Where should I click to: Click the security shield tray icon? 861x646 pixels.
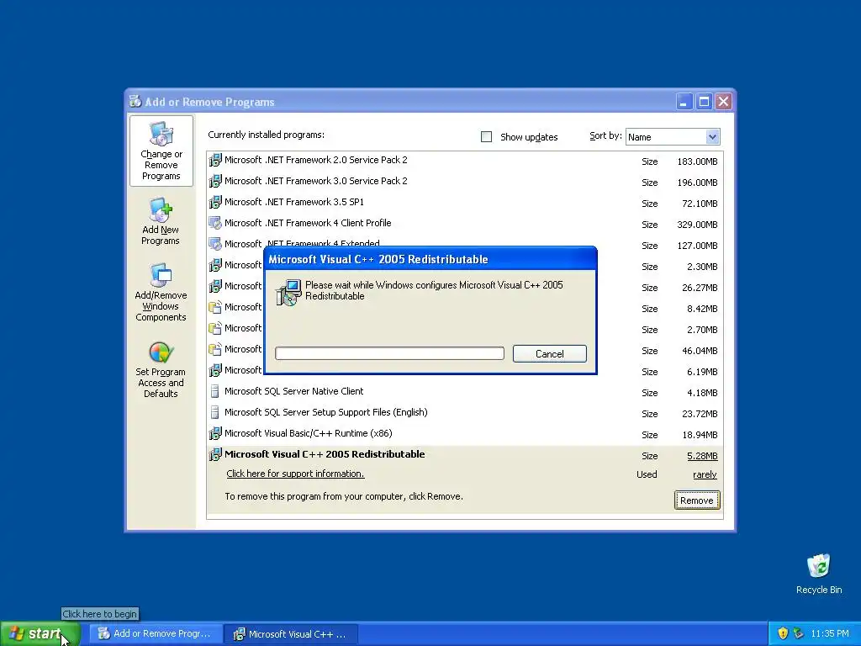783,633
